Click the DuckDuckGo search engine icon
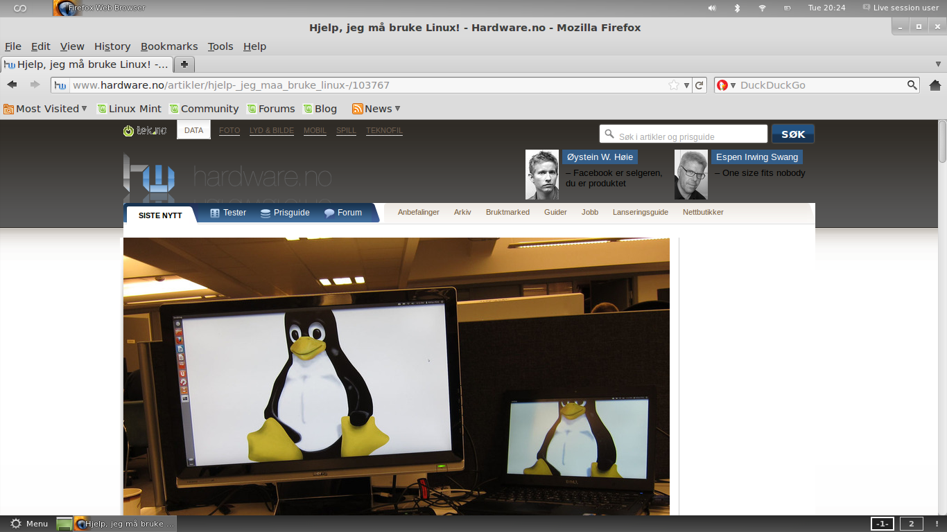Screen dimensions: 947x532 [x=722, y=85]
